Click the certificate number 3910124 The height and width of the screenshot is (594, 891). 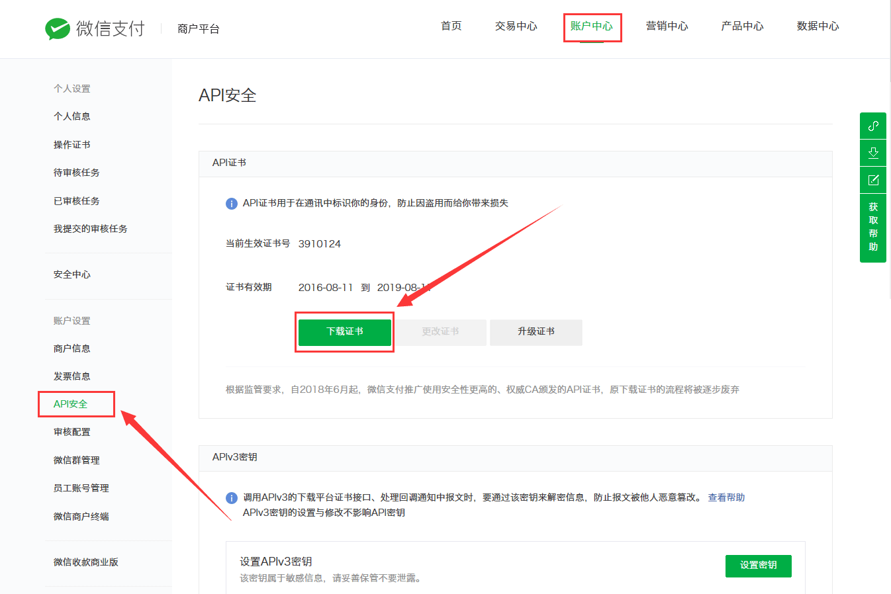click(320, 243)
